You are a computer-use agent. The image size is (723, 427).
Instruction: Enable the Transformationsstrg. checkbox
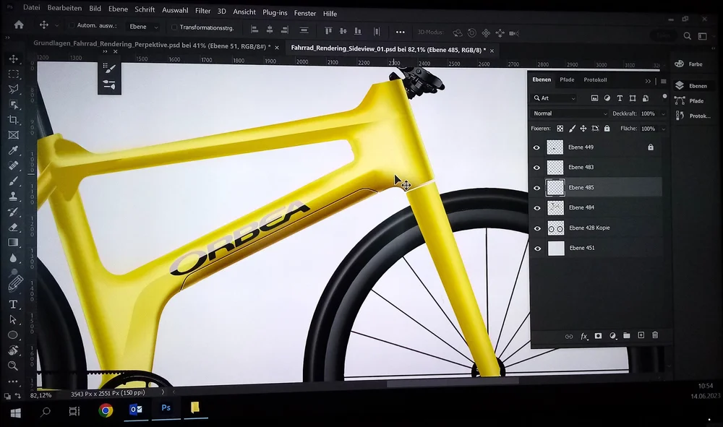tap(174, 27)
